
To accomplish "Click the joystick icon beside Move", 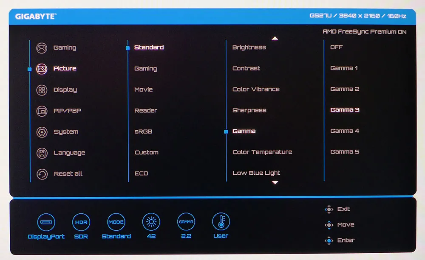I will [x=329, y=225].
